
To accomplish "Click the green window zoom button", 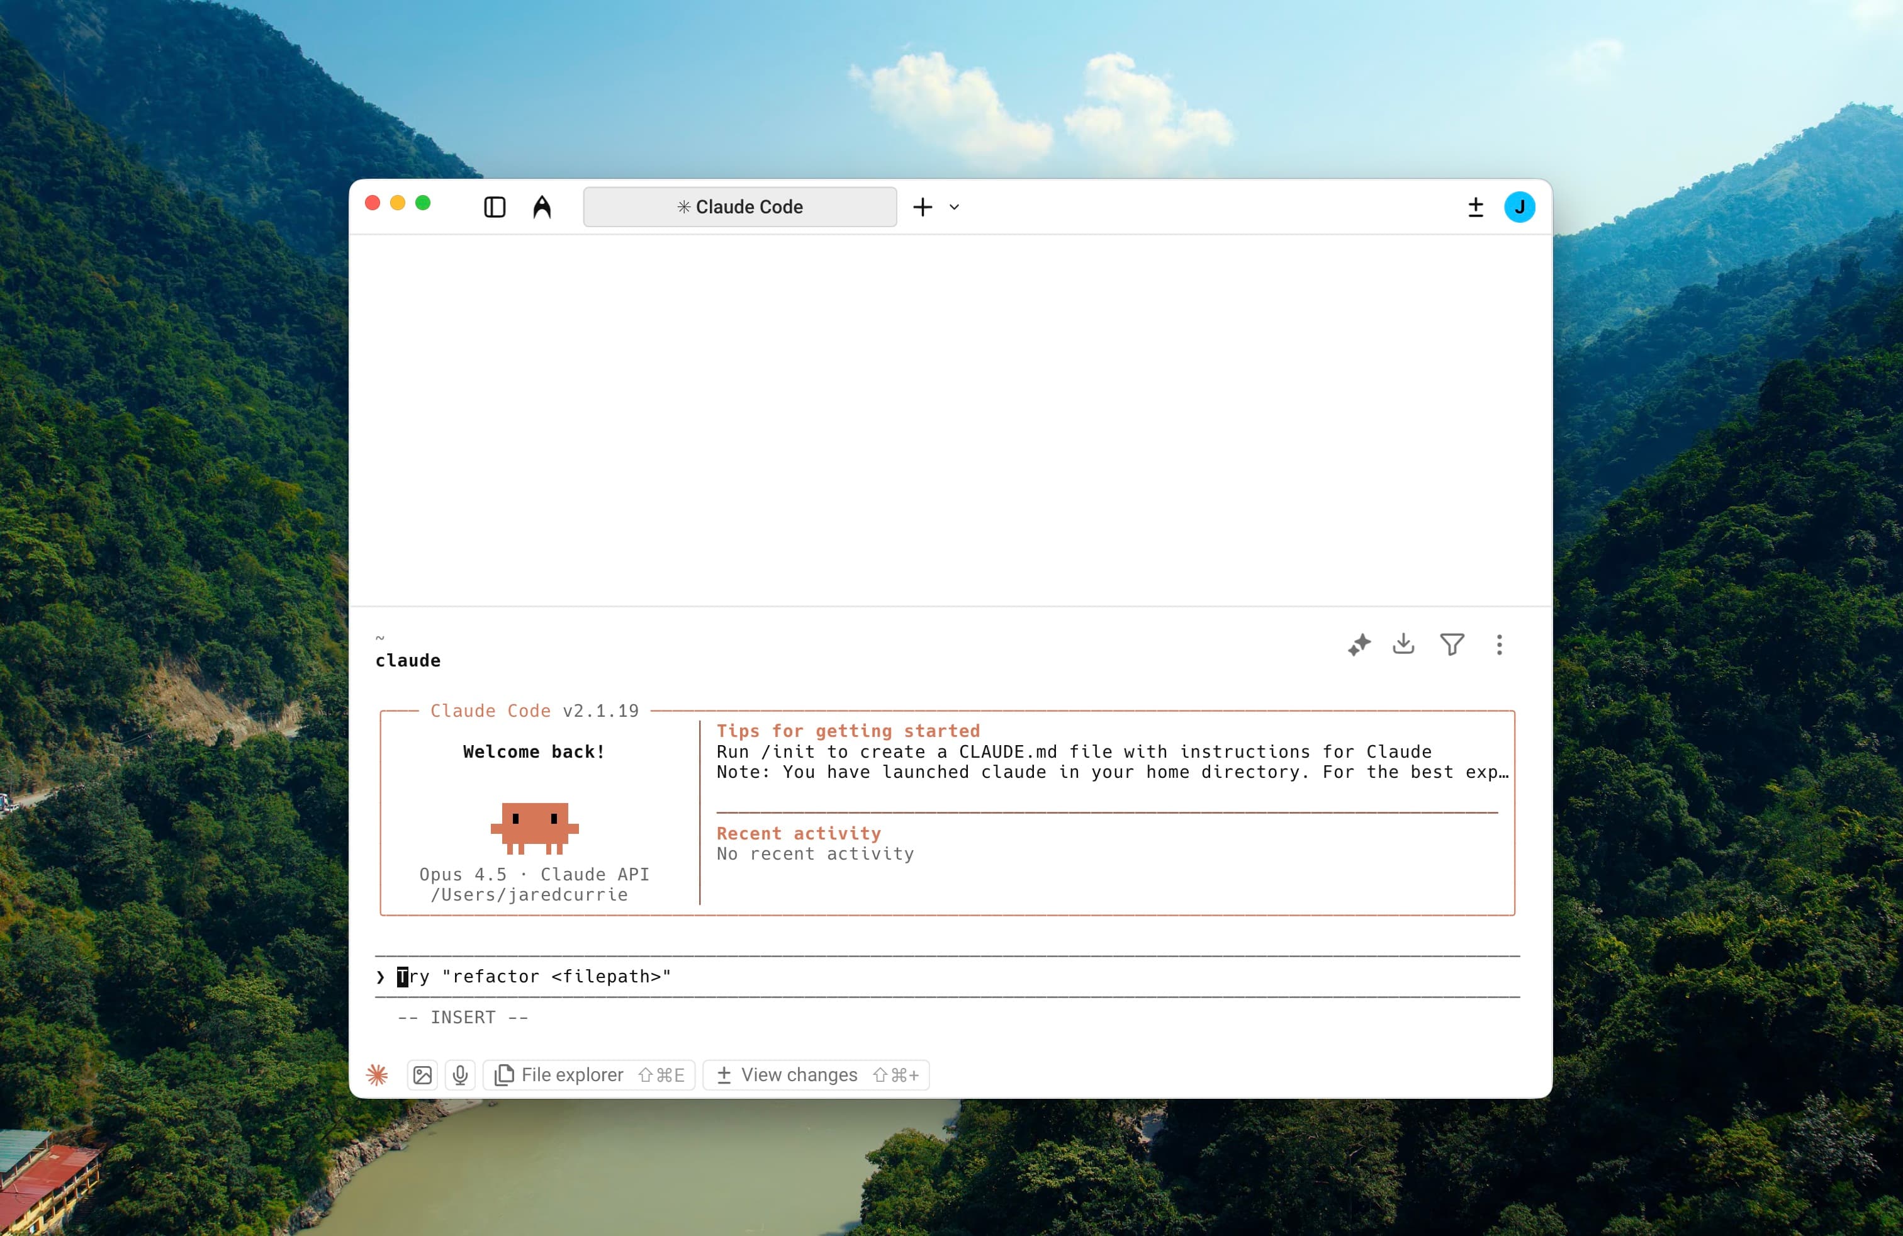I will click(x=423, y=203).
